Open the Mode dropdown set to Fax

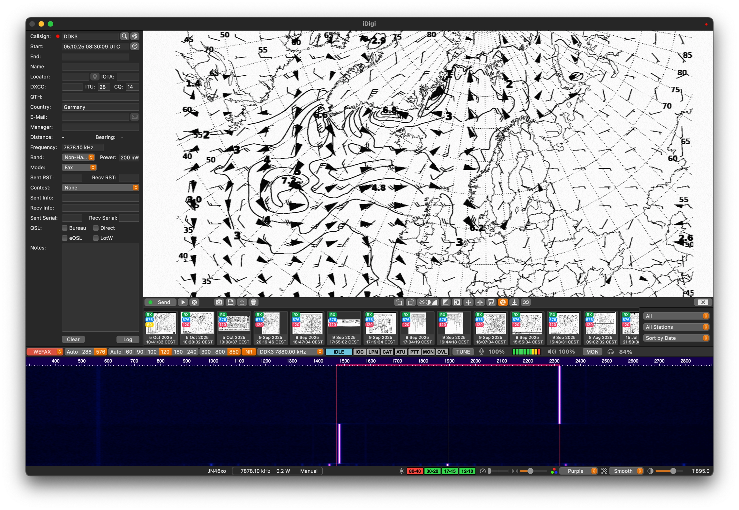pyautogui.click(x=79, y=168)
